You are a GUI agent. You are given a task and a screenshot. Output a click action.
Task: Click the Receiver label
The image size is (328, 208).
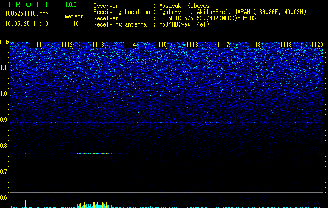pyautogui.click(x=106, y=18)
